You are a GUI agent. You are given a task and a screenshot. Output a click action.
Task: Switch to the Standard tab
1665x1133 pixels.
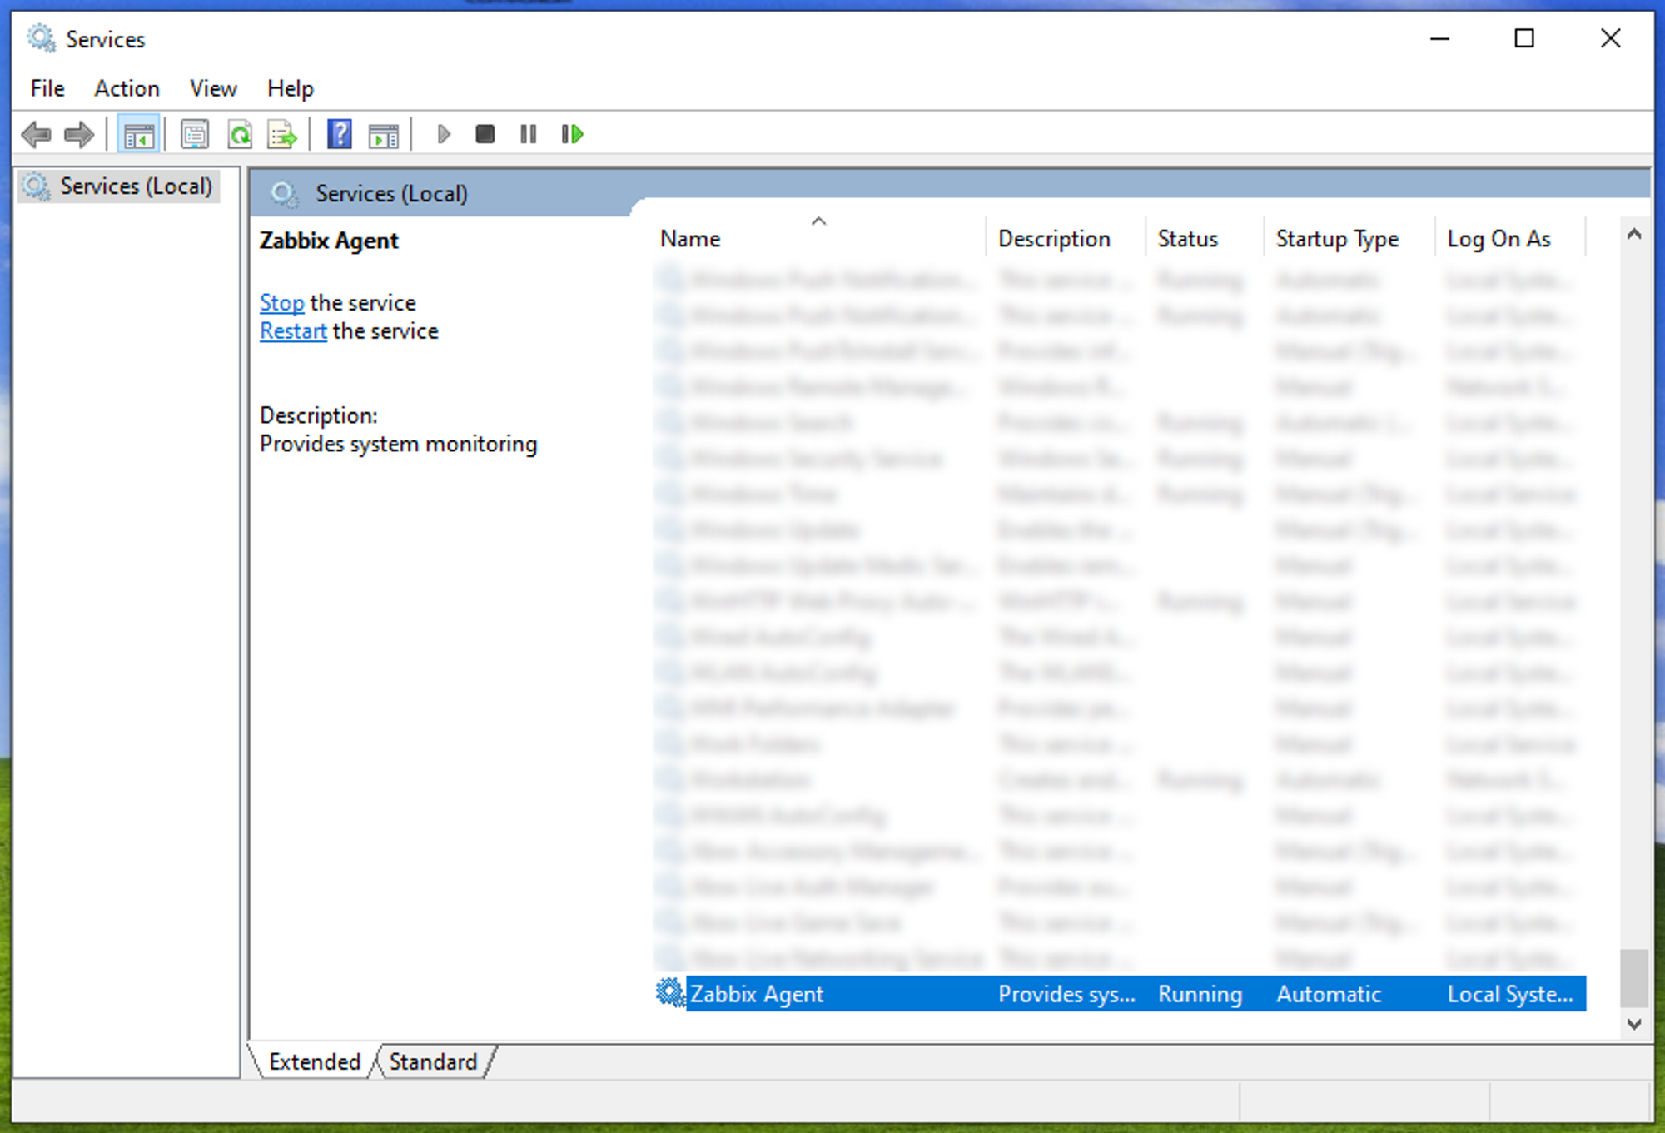[433, 1061]
